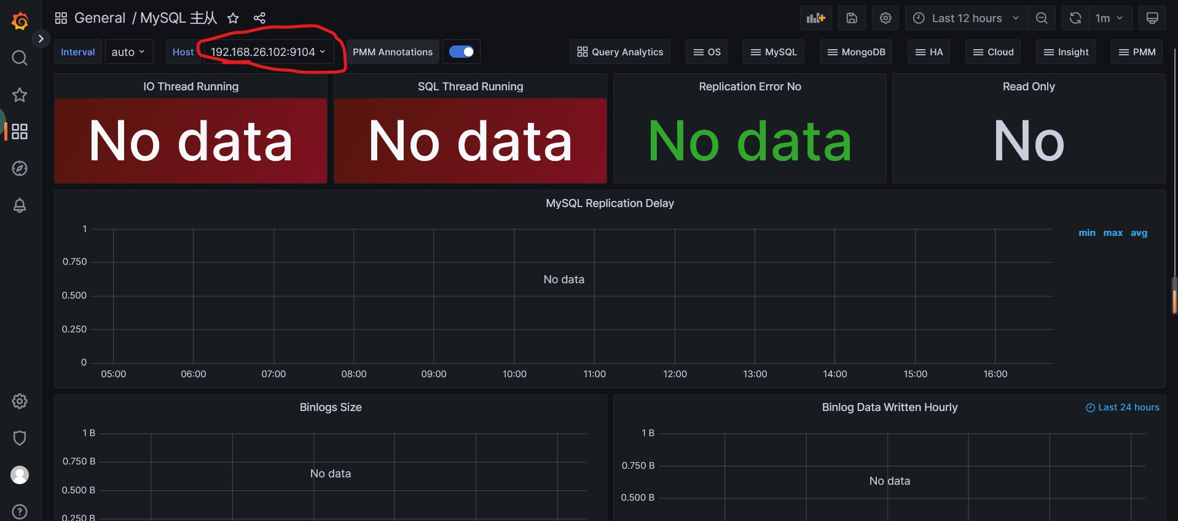Star the MySQL dashboard

click(233, 18)
